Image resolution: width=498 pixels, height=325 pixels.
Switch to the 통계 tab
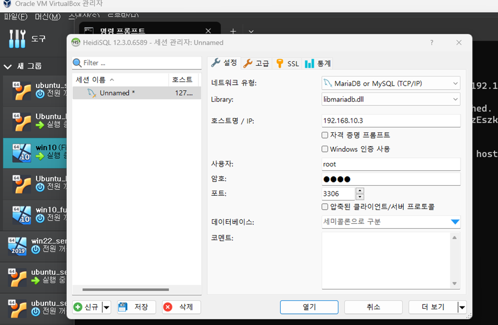point(317,64)
